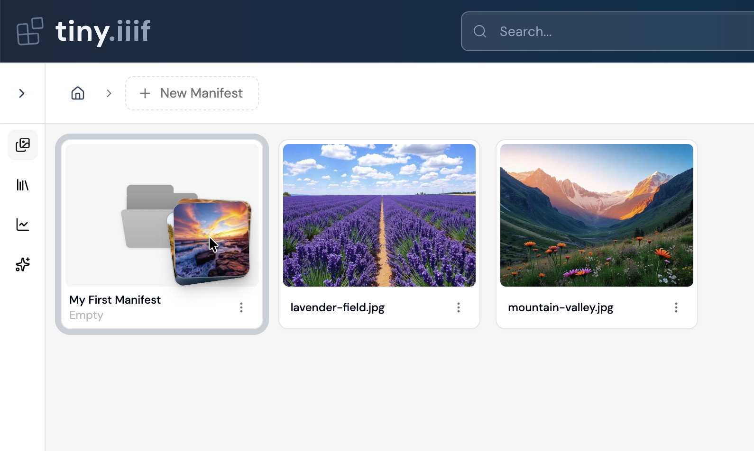Click the mountain-valley.jpg file name
This screenshot has width=754, height=451.
[561, 307]
